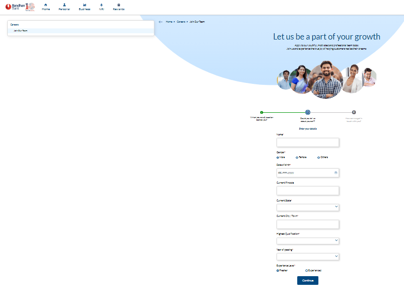This screenshot has width=404, height=294.
Task: Click the Date of birth field
Action: 308,173
